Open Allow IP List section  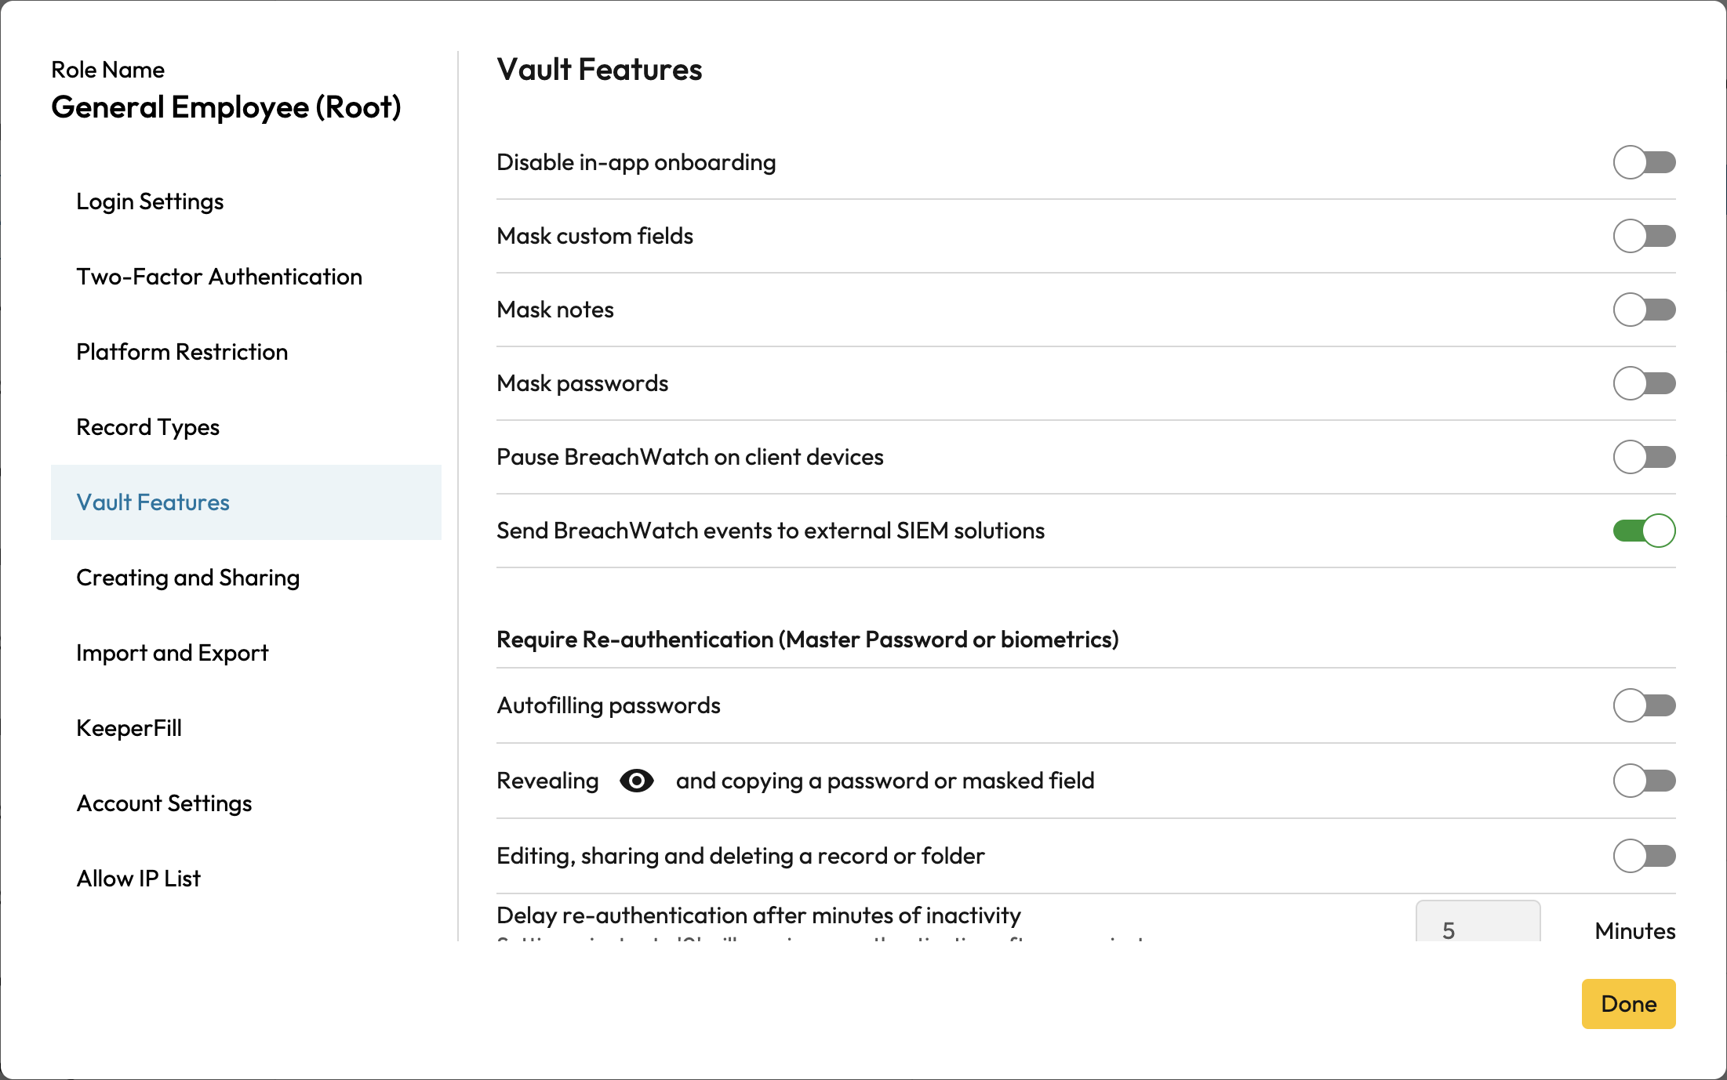(138, 879)
